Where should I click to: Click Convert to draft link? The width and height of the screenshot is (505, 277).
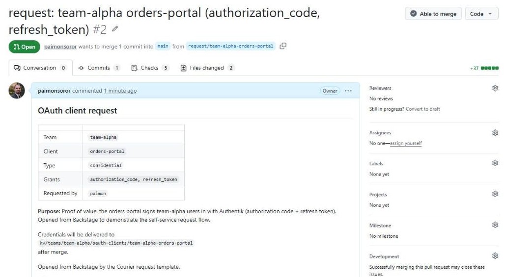pos(422,109)
